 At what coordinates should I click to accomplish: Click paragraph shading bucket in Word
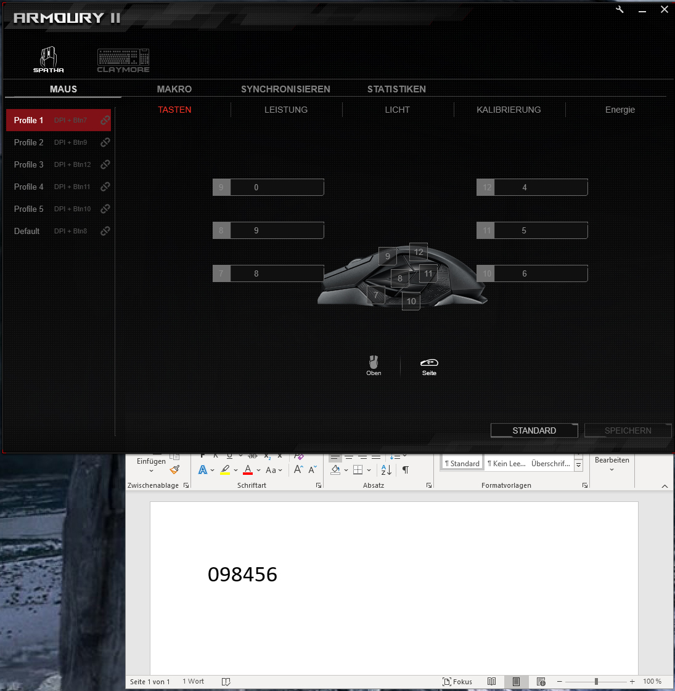point(335,470)
